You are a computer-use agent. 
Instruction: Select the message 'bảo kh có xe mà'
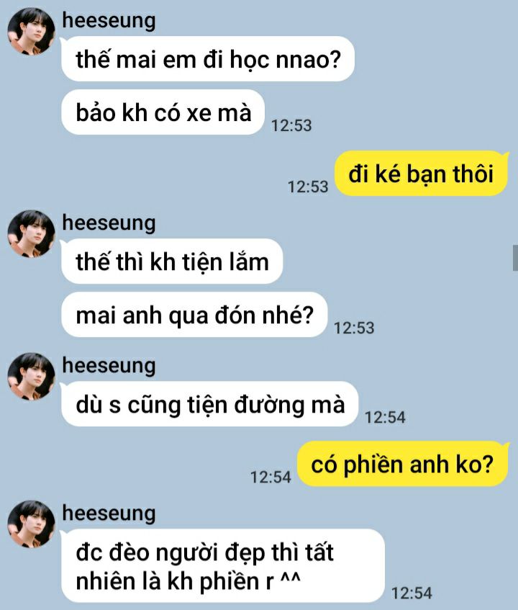[163, 112]
